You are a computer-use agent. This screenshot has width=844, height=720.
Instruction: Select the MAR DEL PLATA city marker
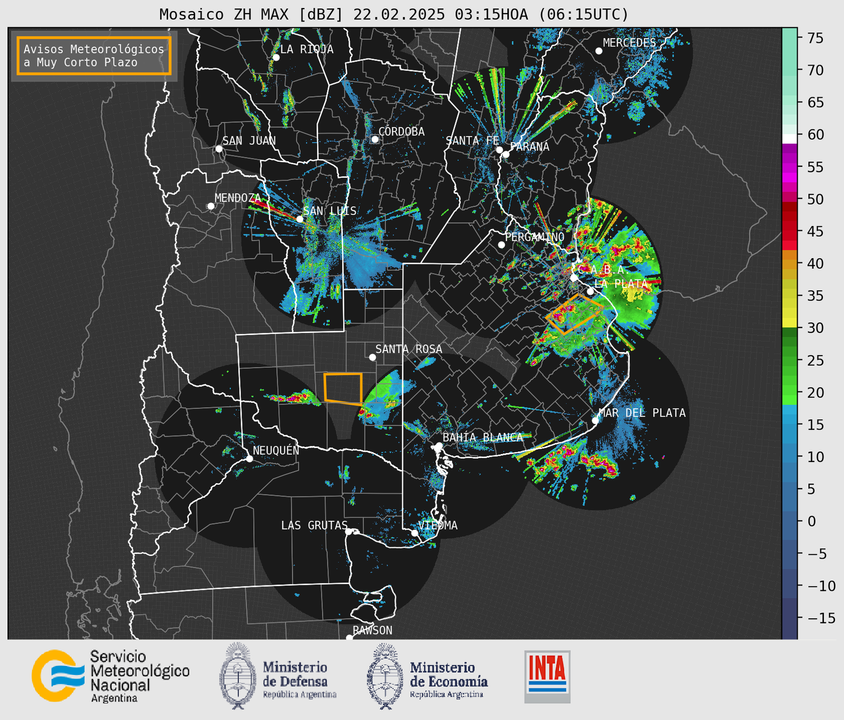[x=595, y=421]
